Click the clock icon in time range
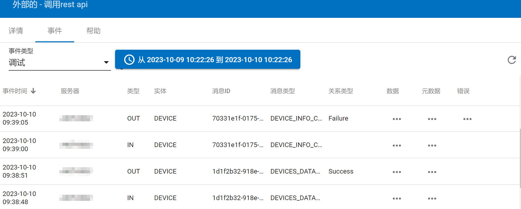 point(129,60)
